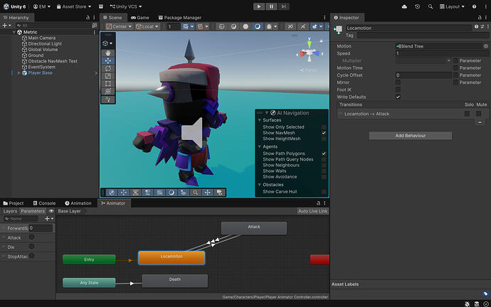
Task: Switch to the Console tab
Action: pyautogui.click(x=44, y=203)
